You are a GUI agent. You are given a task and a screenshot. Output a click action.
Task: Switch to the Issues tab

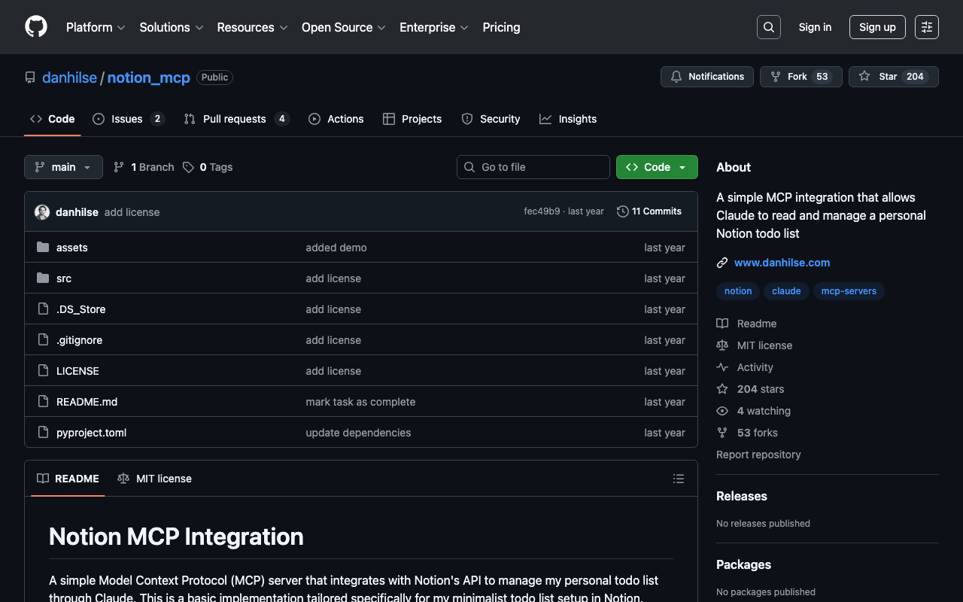pos(128,119)
